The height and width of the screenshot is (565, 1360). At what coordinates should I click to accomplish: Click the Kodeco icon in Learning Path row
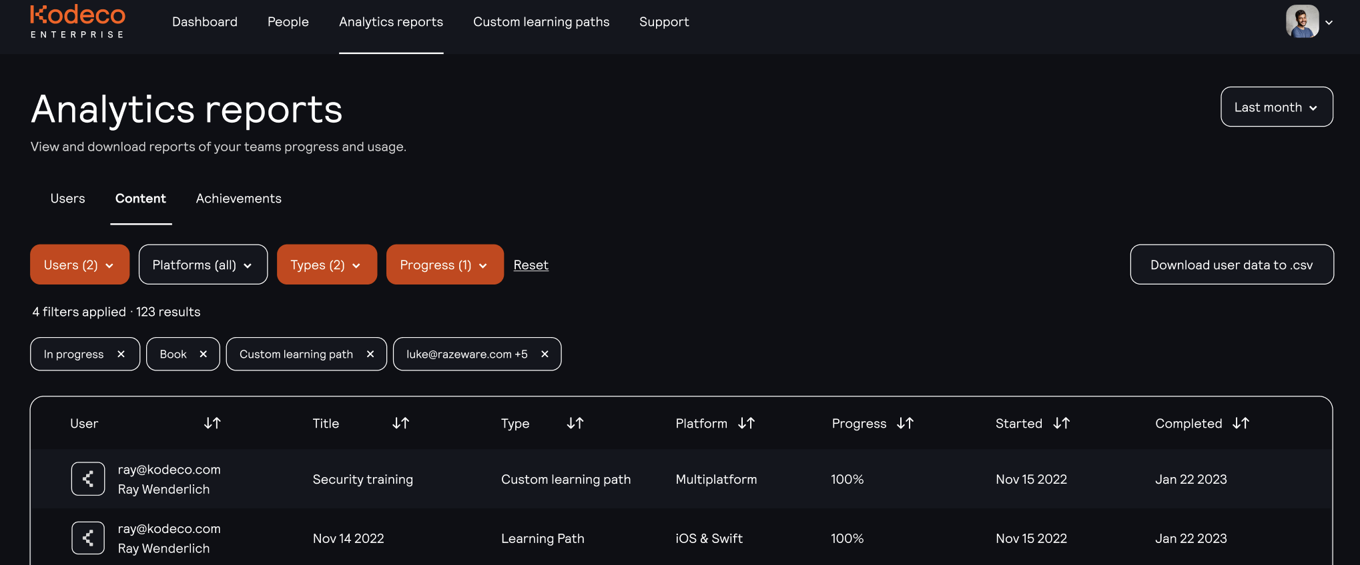(x=88, y=538)
